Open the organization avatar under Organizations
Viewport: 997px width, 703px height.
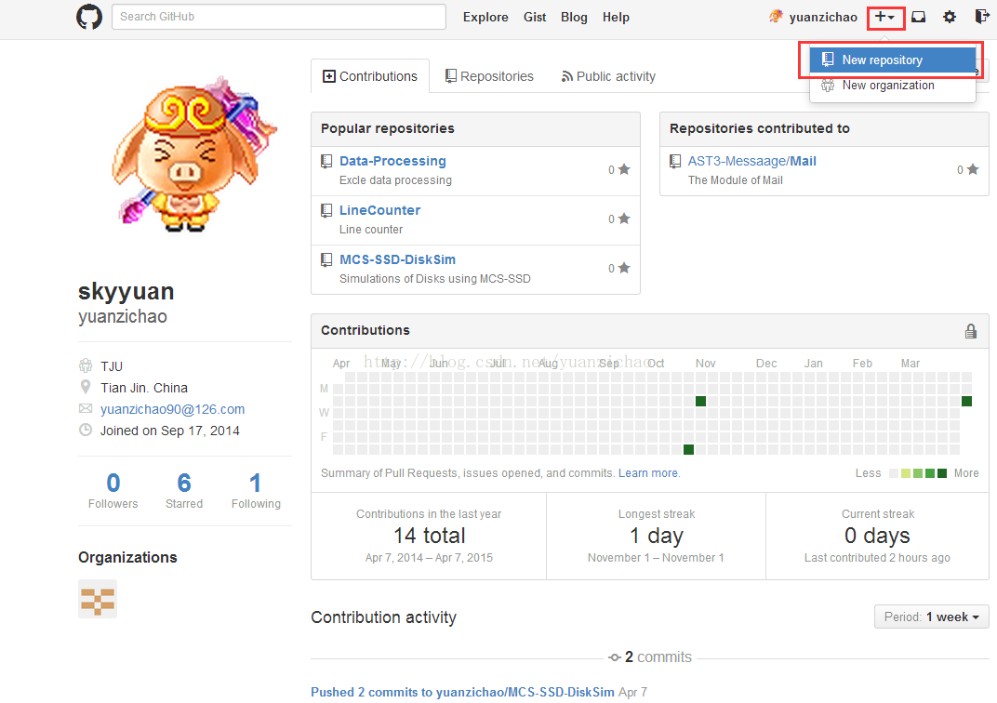coord(98,599)
